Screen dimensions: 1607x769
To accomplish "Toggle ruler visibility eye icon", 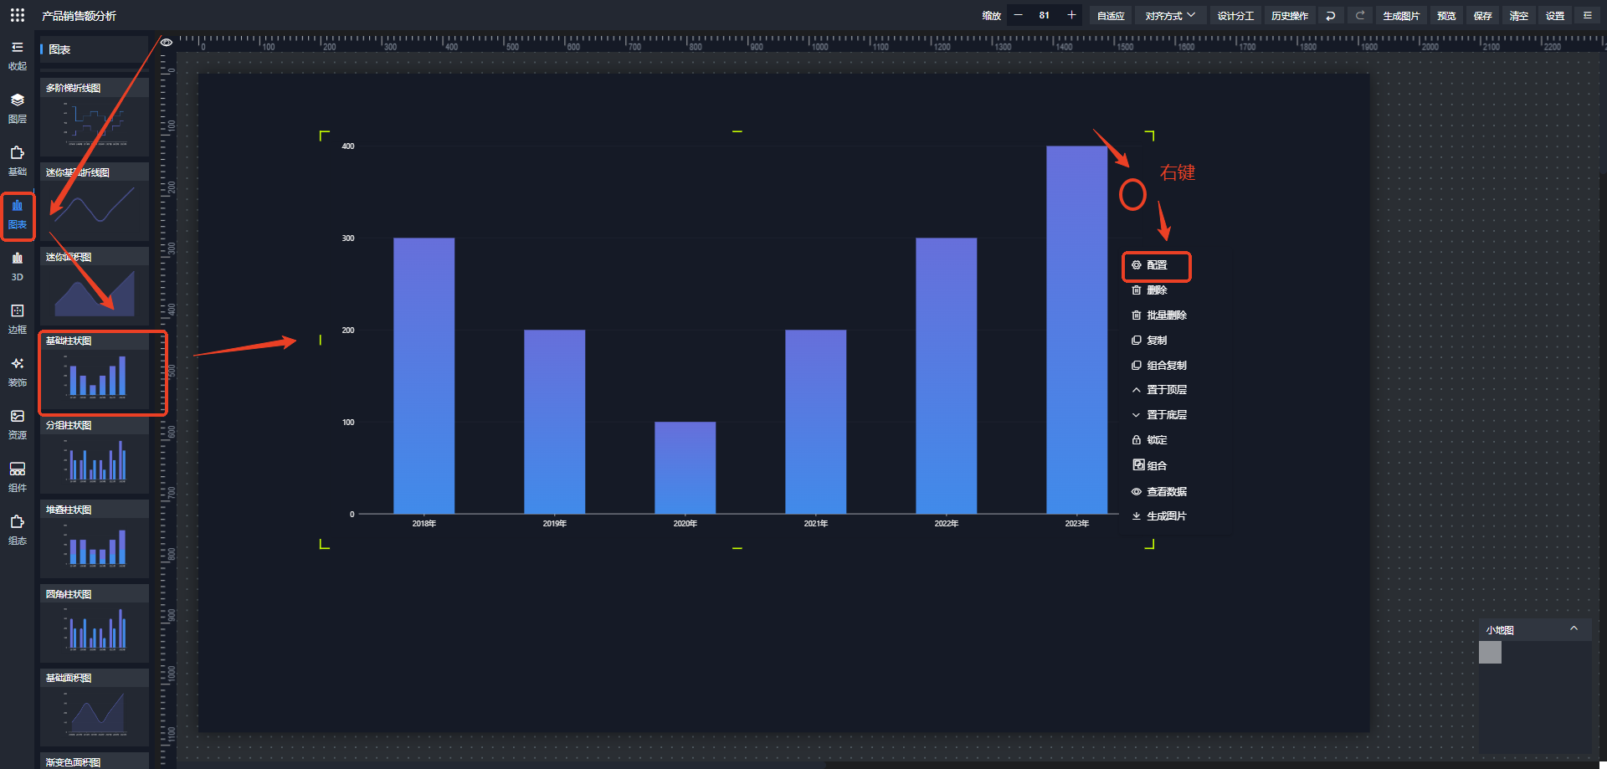I will point(167,42).
